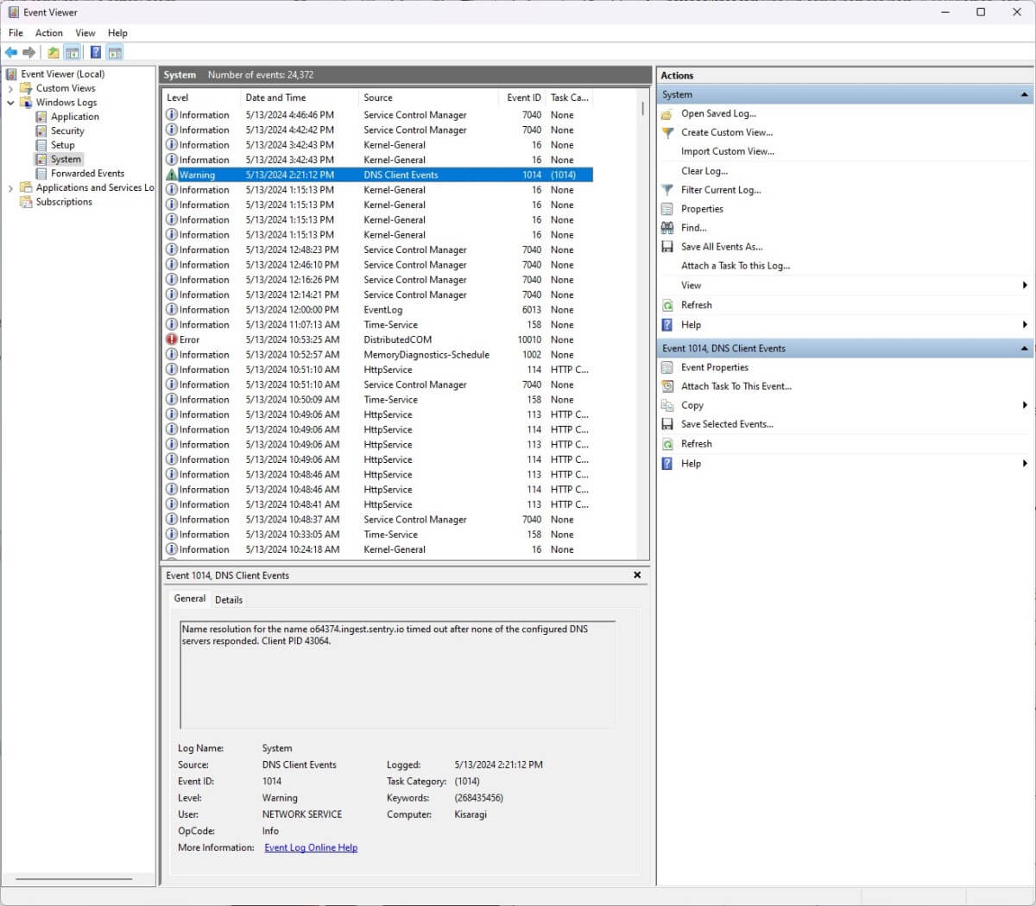The image size is (1036, 906).
Task: Click the Event Properties icon
Action: [667, 368]
